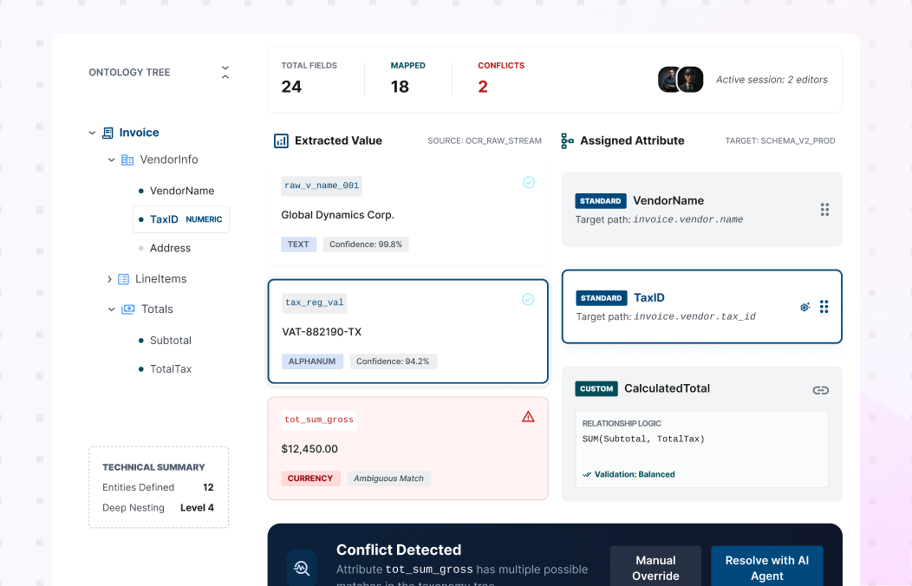Click the tax_reg_val code tag
Image resolution: width=912 pixels, height=586 pixels.
[x=315, y=303]
